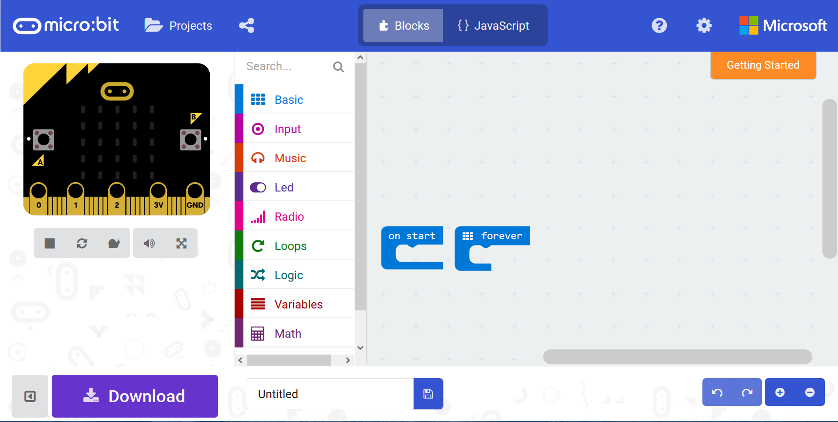Click the workspace vertical scrollbar
The image size is (838, 422).
pyautogui.click(x=830, y=179)
